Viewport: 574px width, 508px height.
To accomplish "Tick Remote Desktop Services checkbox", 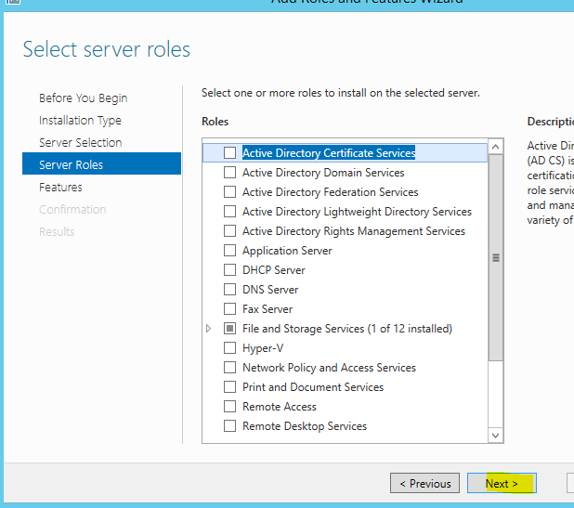I will point(229,425).
